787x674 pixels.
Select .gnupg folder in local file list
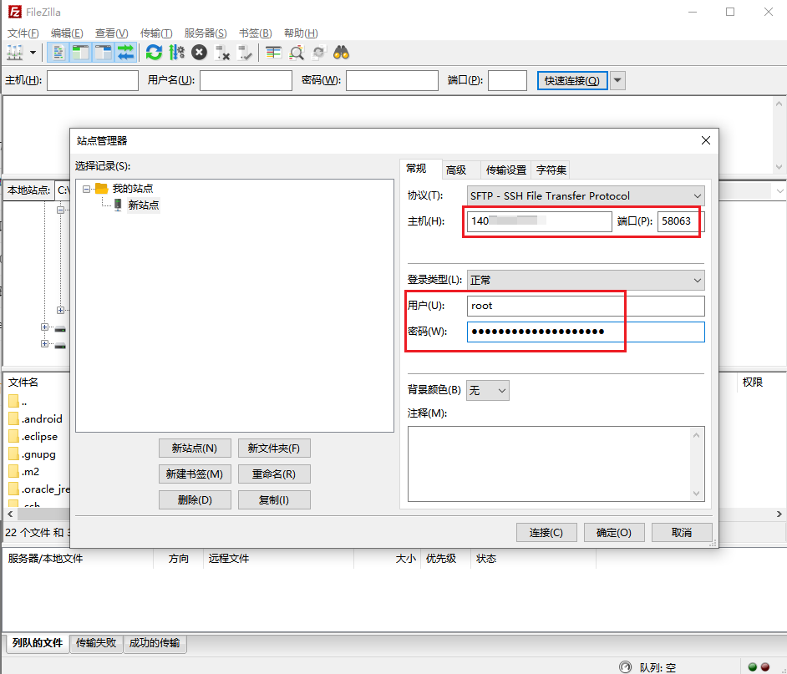click(x=33, y=454)
